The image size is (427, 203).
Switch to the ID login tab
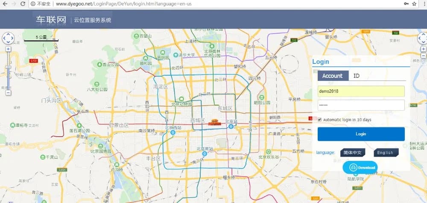pyautogui.click(x=356, y=76)
